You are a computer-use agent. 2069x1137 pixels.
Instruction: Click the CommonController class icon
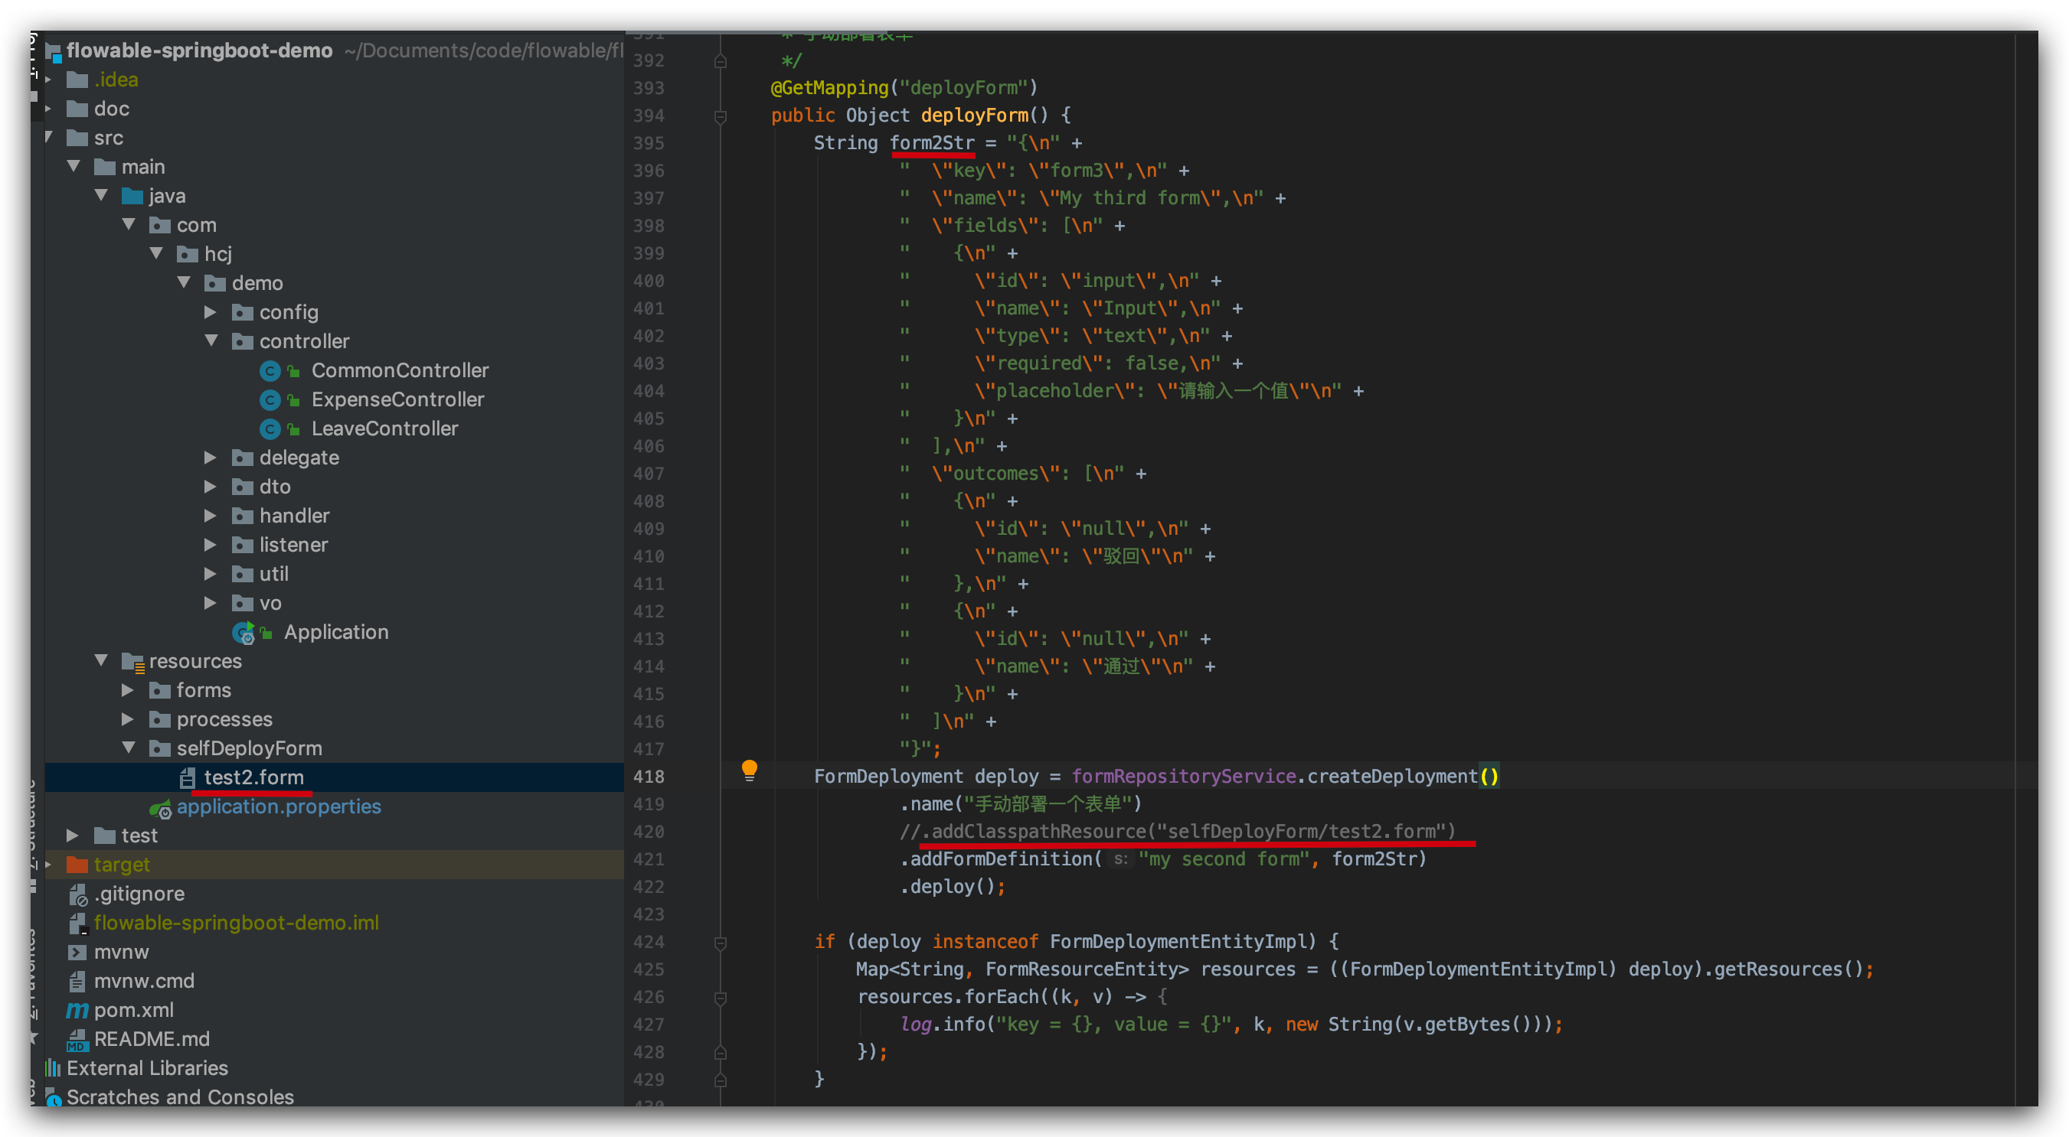click(x=270, y=370)
